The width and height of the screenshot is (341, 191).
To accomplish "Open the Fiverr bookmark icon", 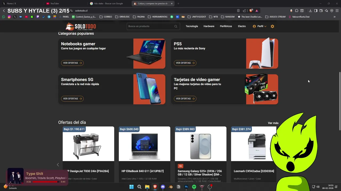I will click(x=172, y=17).
